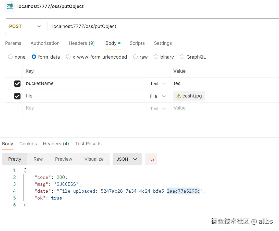Open the bucketName Text type dropdown
Screen dimensions: 279x231
[158, 84]
